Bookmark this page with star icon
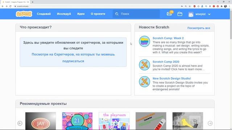Image resolution: width=232 pixels, height=130 pixels. [190, 6]
